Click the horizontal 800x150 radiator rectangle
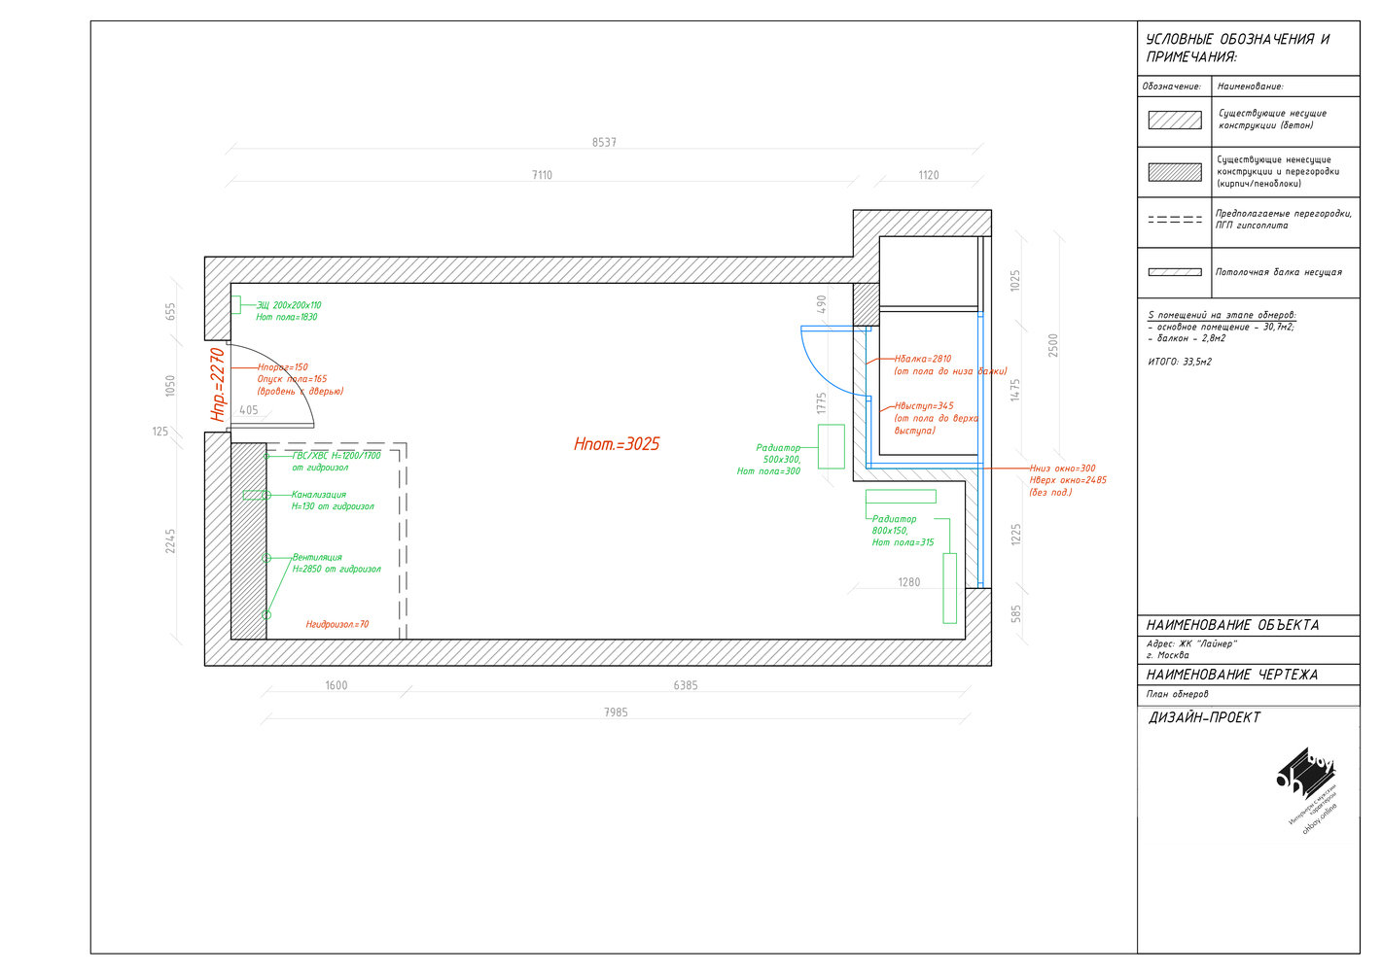 [x=901, y=497]
